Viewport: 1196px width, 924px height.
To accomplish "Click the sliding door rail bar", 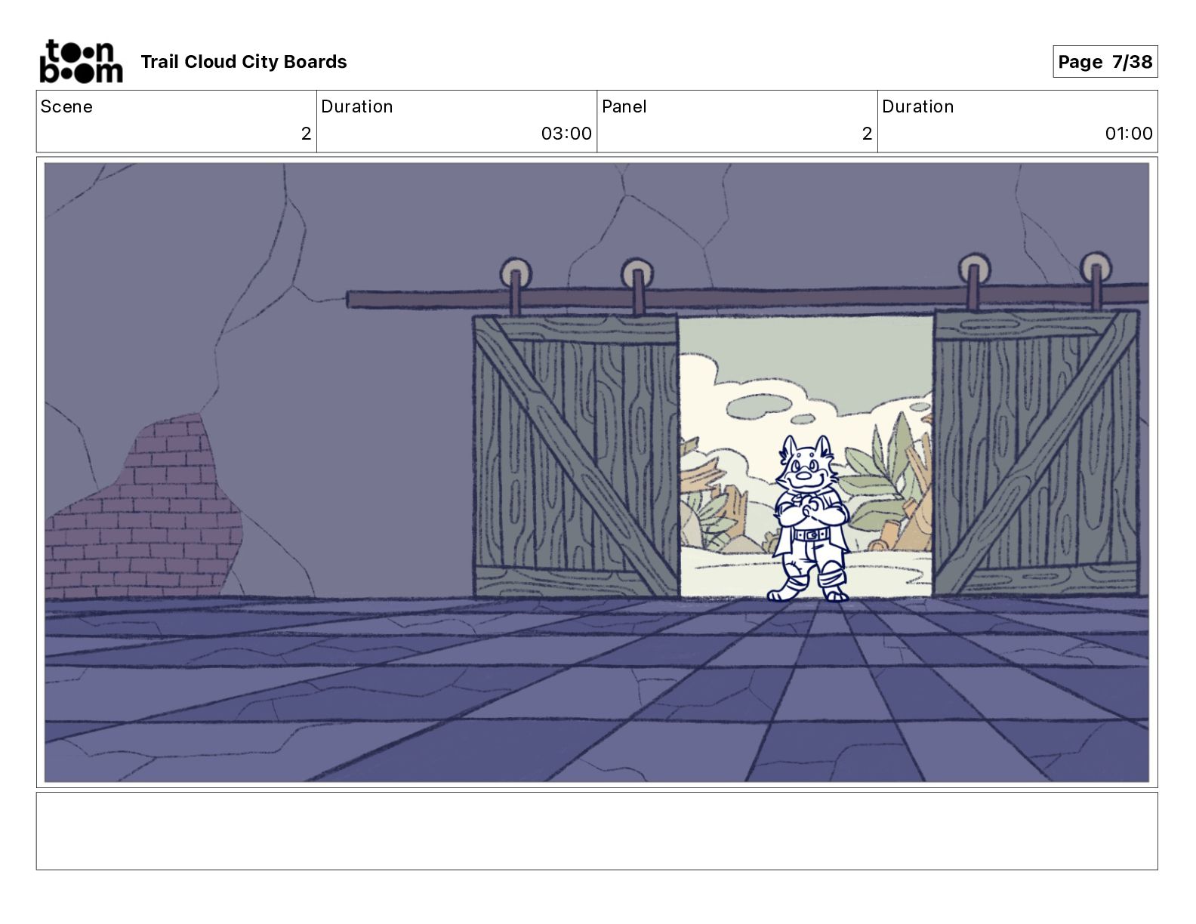I will [x=747, y=295].
